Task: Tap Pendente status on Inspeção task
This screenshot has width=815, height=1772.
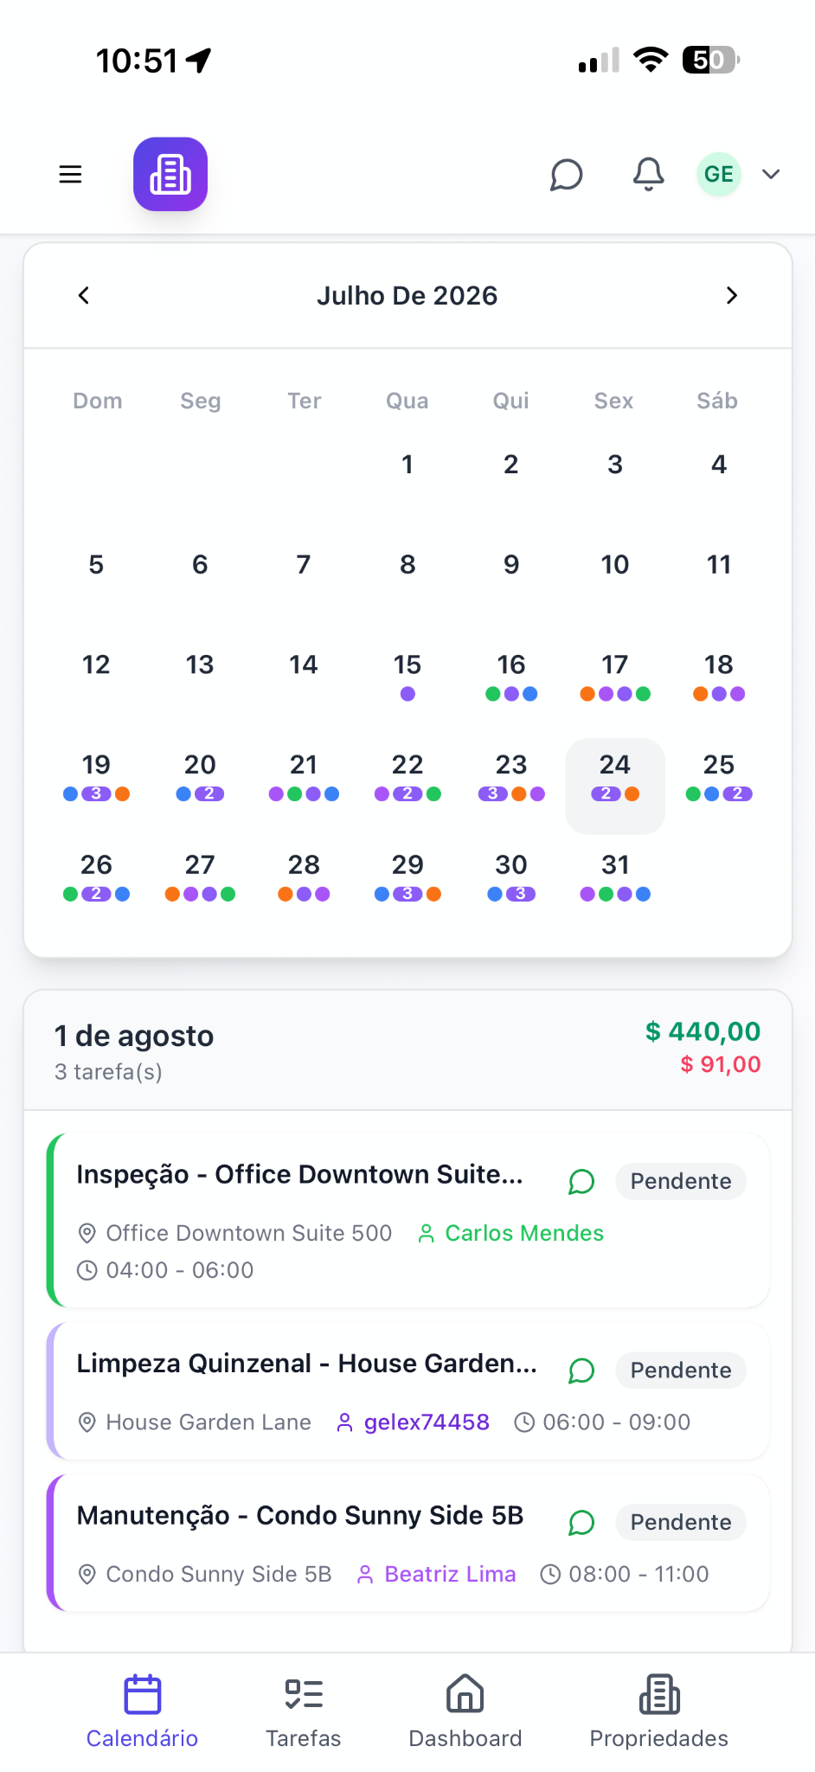Action: pos(681,1181)
